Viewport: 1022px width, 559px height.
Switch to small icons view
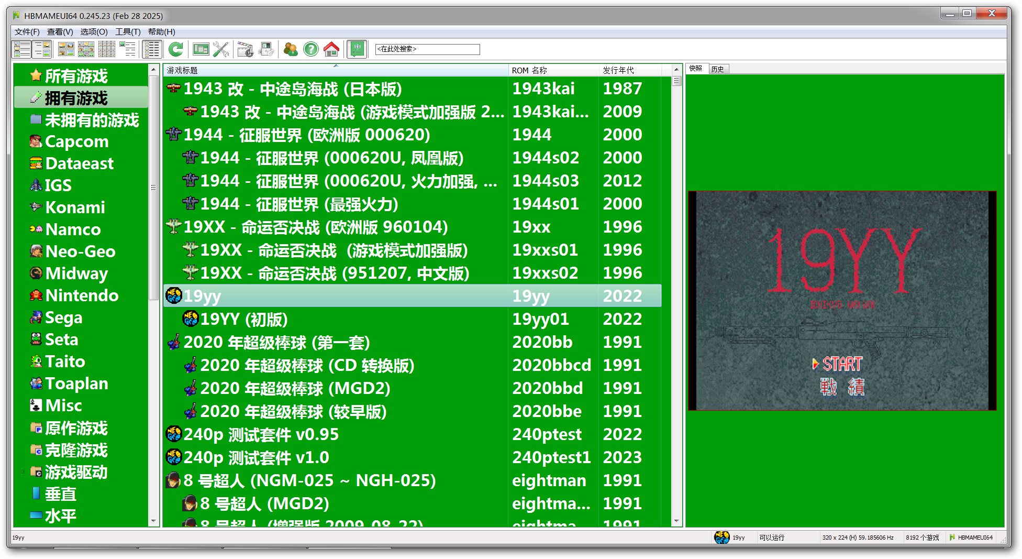click(x=86, y=49)
